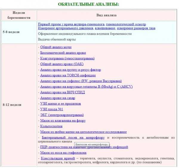Image resolution: width=179 pixels, height=168 pixels.
Task: Select the "Вид анализа" column header
Action: tap(107, 15)
